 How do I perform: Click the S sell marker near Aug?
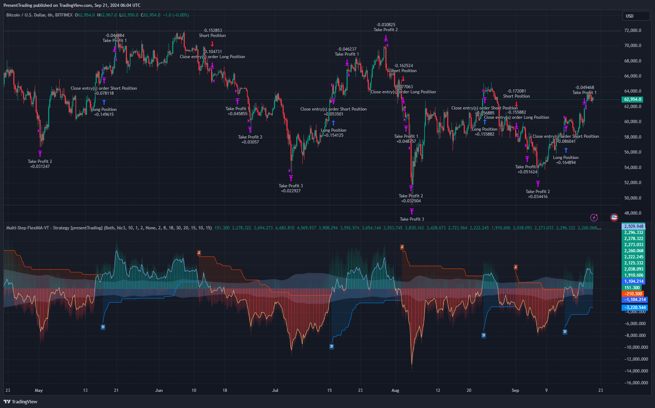tap(402, 247)
